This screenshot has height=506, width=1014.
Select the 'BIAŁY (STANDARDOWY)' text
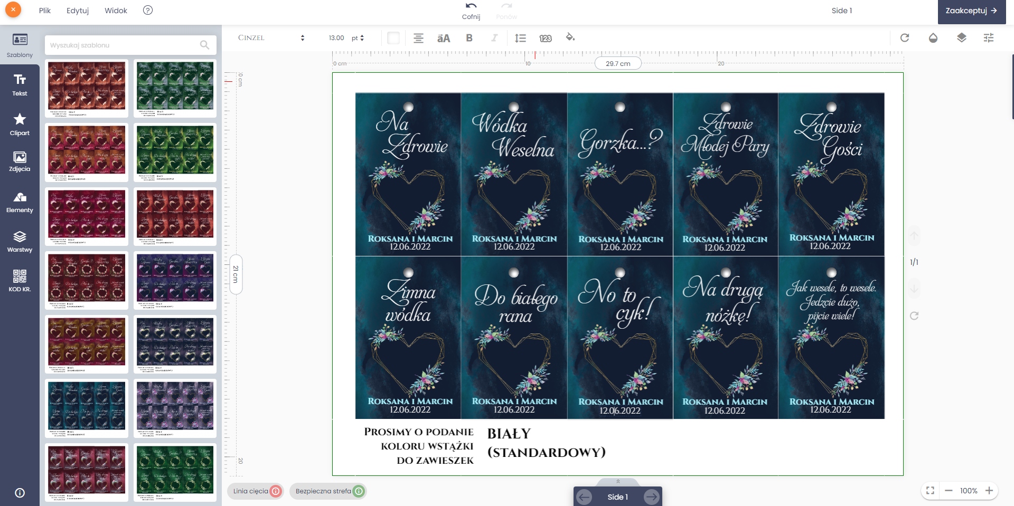(x=546, y=443)
